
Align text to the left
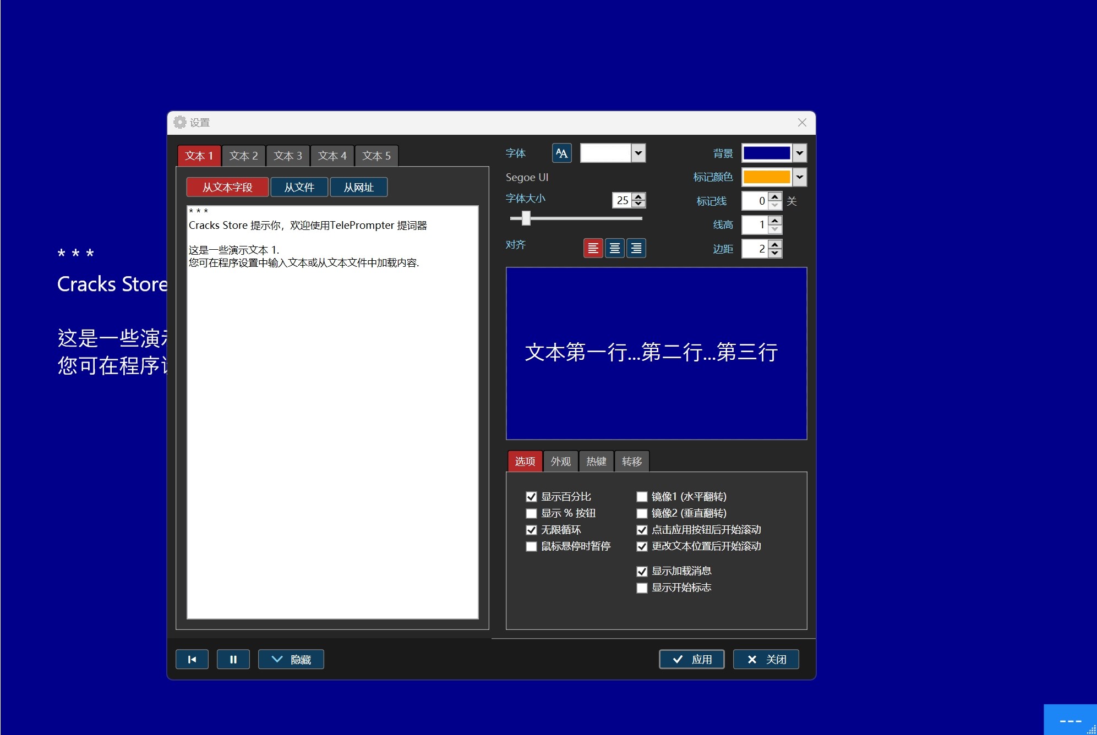tap(593, 248)
